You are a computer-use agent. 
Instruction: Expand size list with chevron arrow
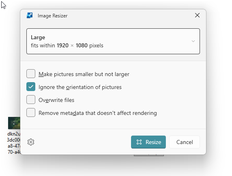(193, 41)
